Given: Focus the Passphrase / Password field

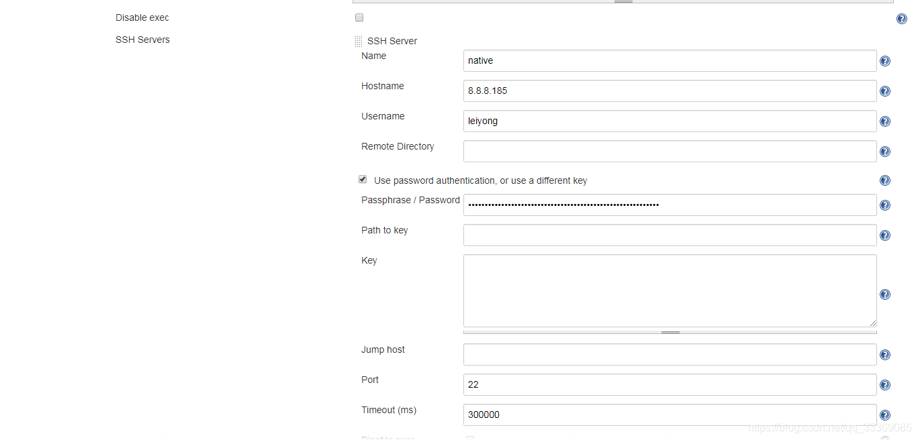Looking at the screenshot, I should point(670,205).
